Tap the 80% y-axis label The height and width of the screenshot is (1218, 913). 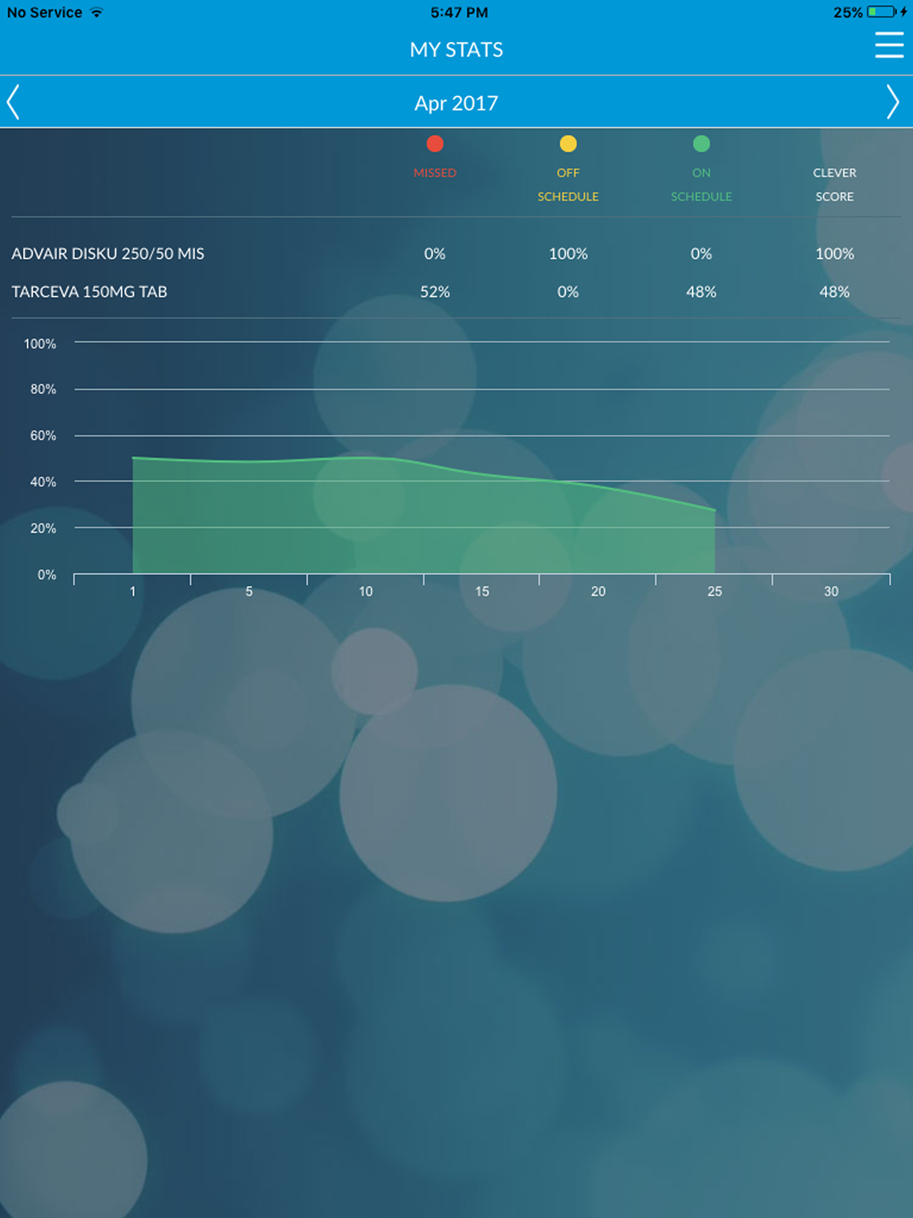(x=43, y=389)
